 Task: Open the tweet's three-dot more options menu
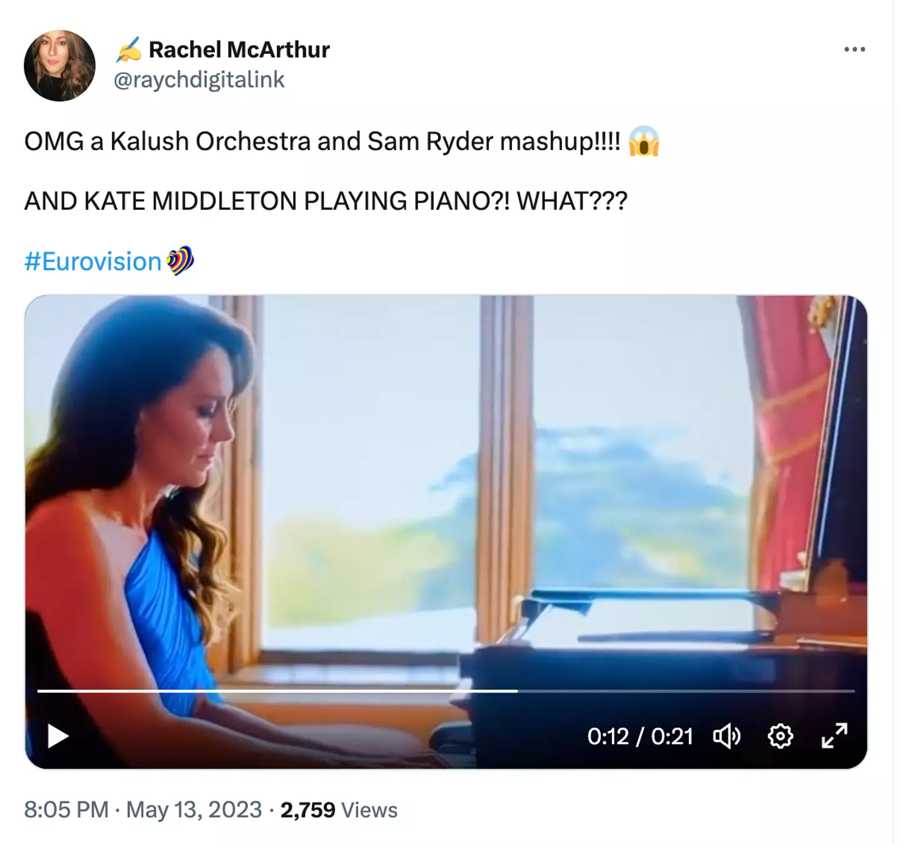click(854, 49)
